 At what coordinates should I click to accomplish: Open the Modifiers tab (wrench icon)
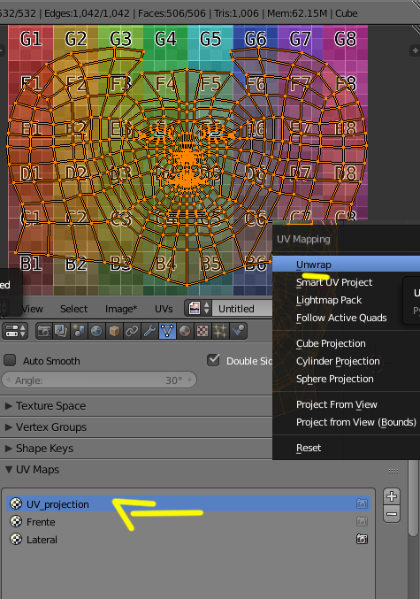(149, 331)
